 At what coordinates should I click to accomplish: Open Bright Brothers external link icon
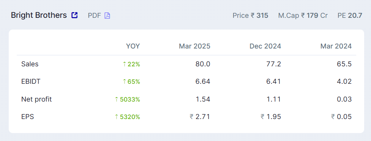[74, 16]
